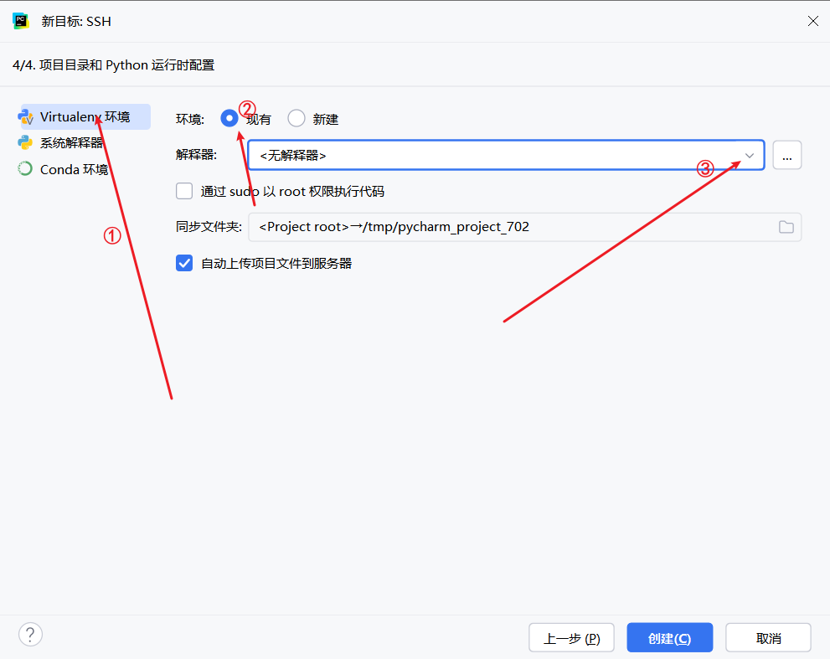The width and height of the screenshot is (830, 659).
Task: Select the Virtualenv 环境 sidebar item
Action: pos(85,117)
